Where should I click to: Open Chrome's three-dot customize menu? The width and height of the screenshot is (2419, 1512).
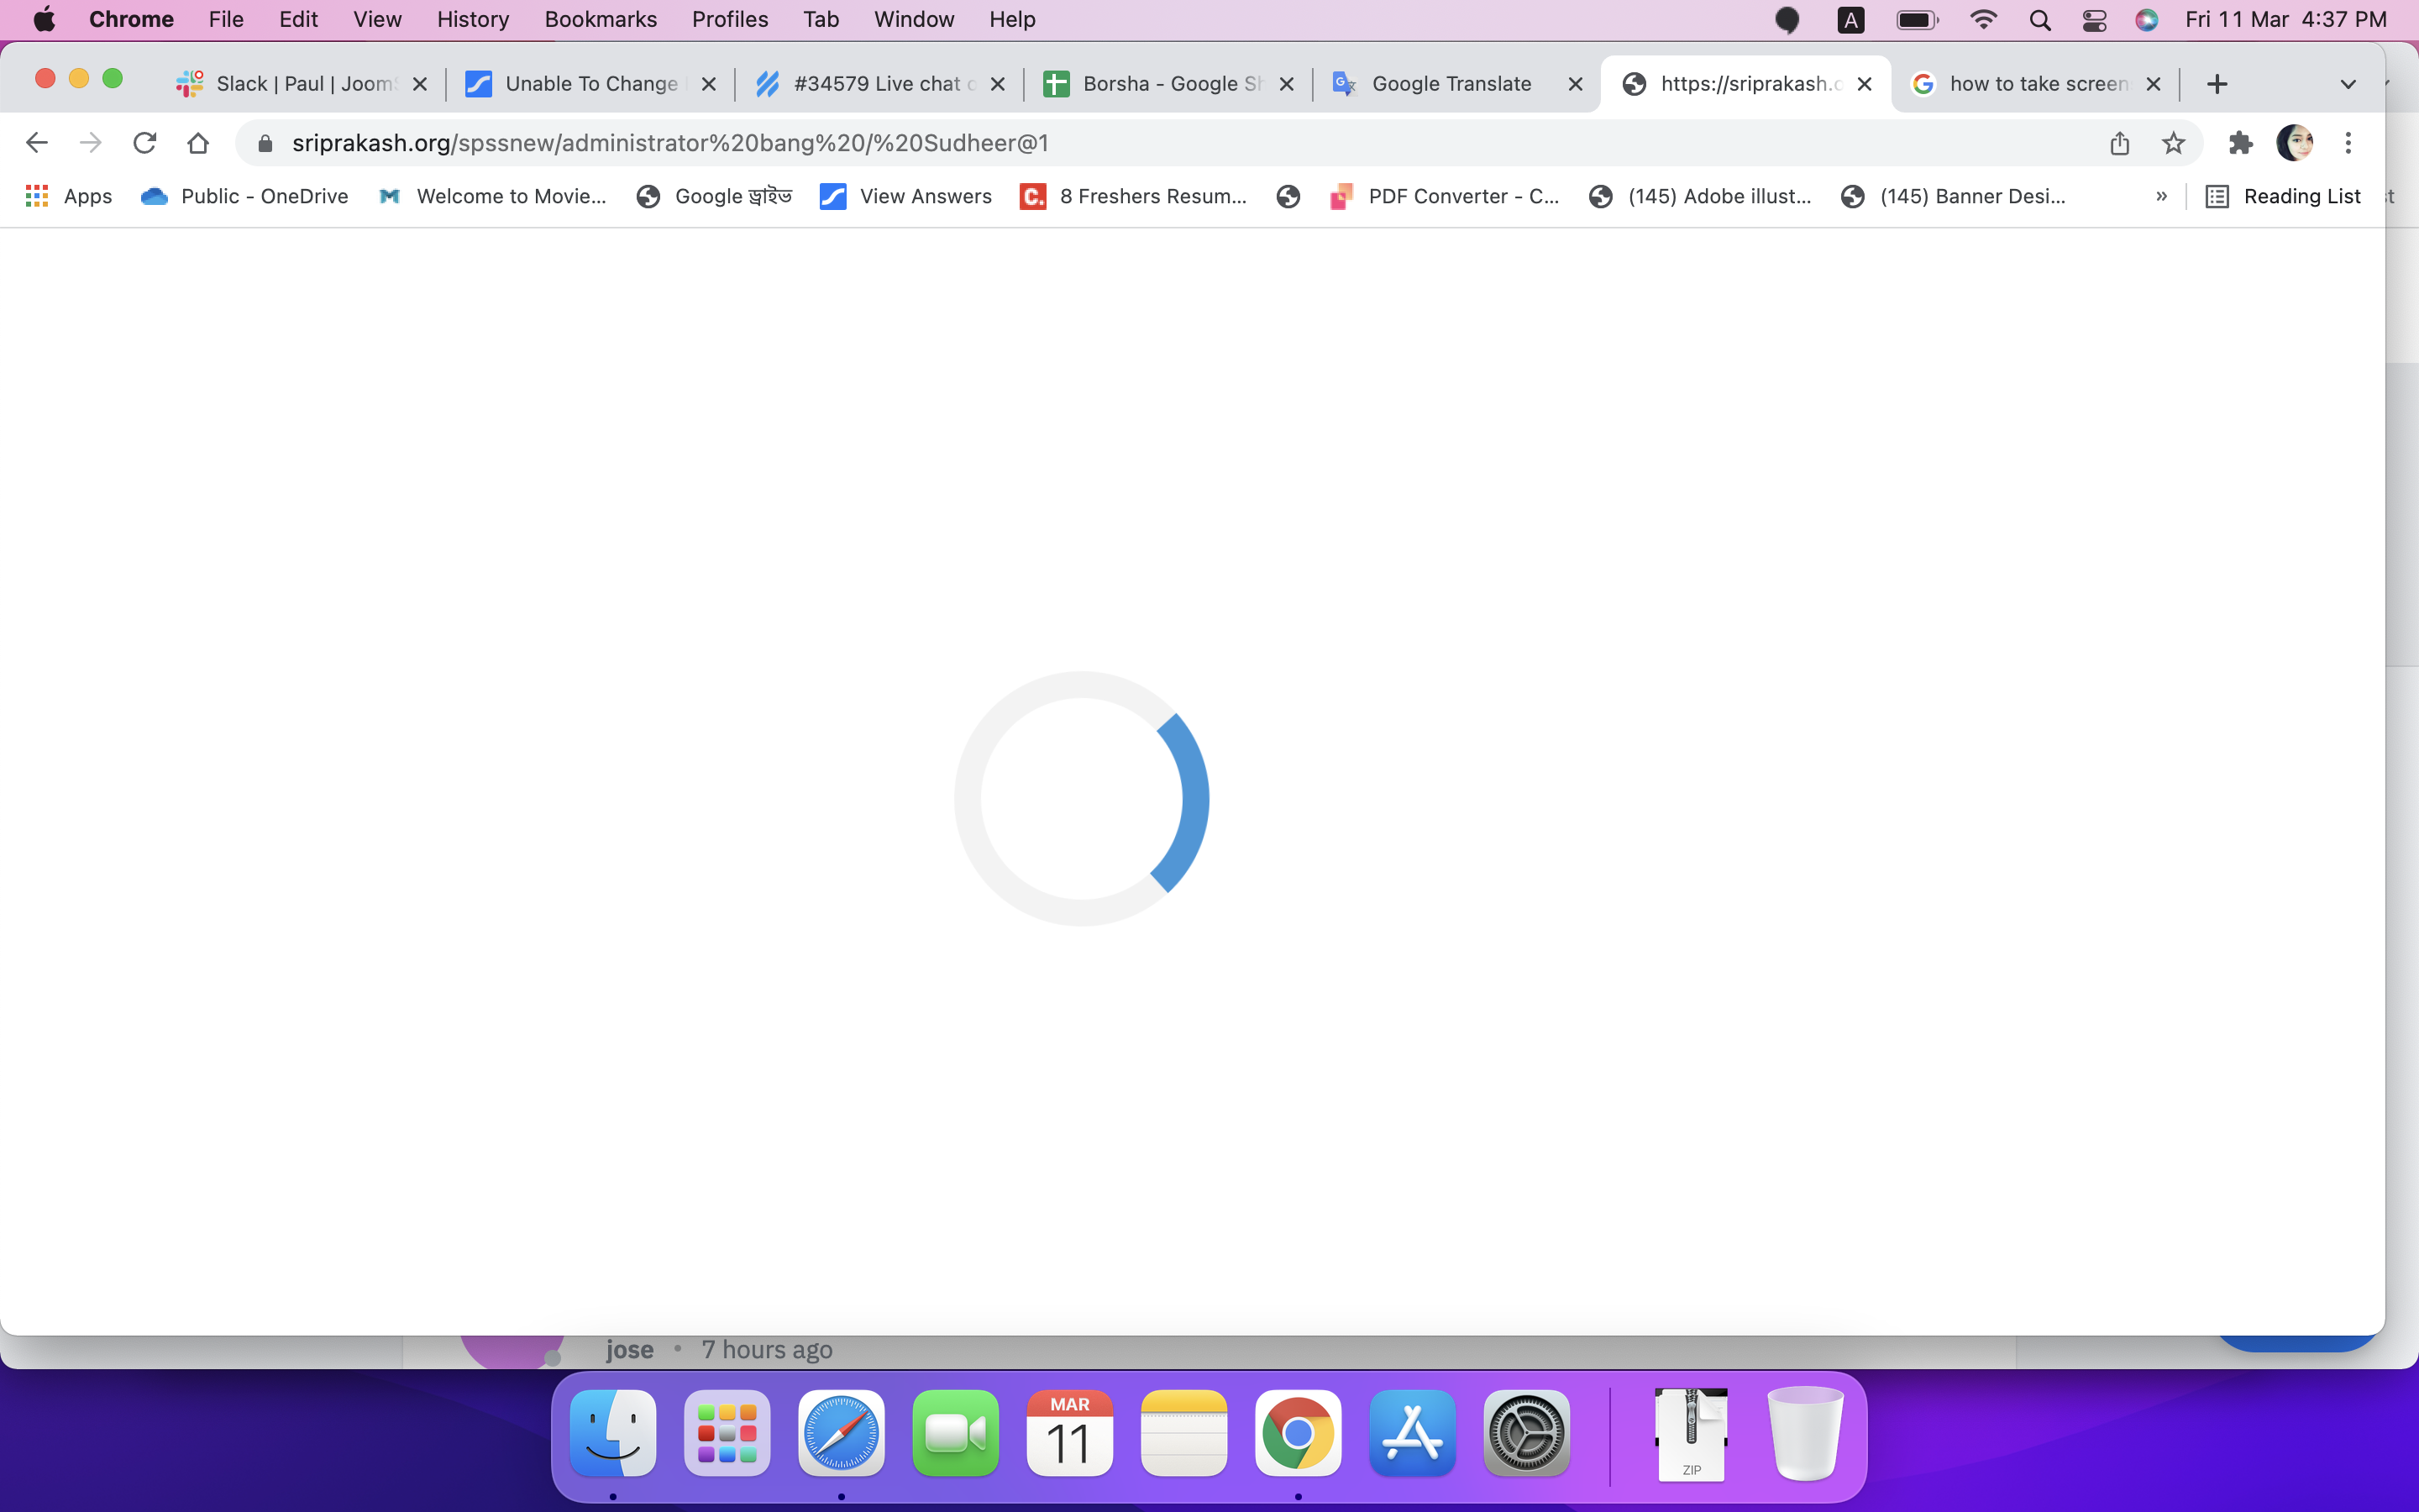2349,142
